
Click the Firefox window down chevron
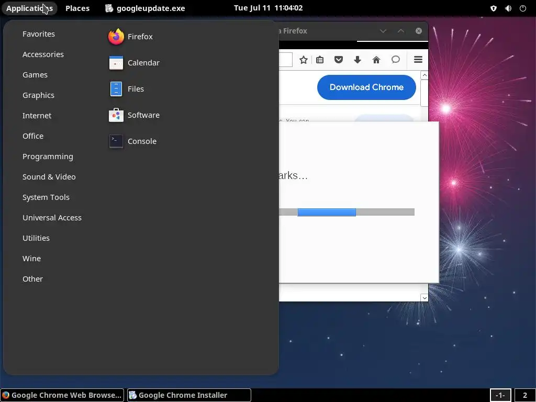tap(383, 31)
